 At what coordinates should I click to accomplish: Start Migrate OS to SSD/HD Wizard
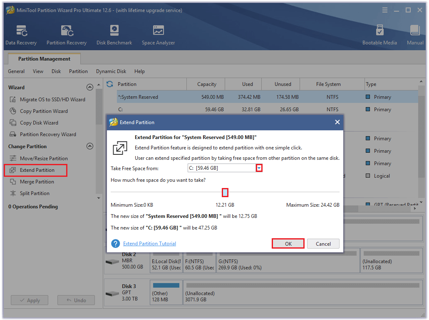(x=47, y=99)
